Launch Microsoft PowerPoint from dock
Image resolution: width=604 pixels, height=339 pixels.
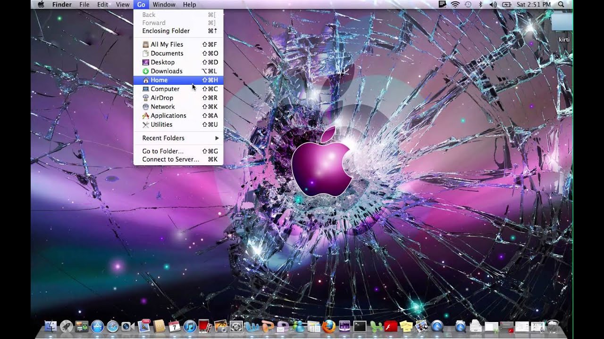268,326
